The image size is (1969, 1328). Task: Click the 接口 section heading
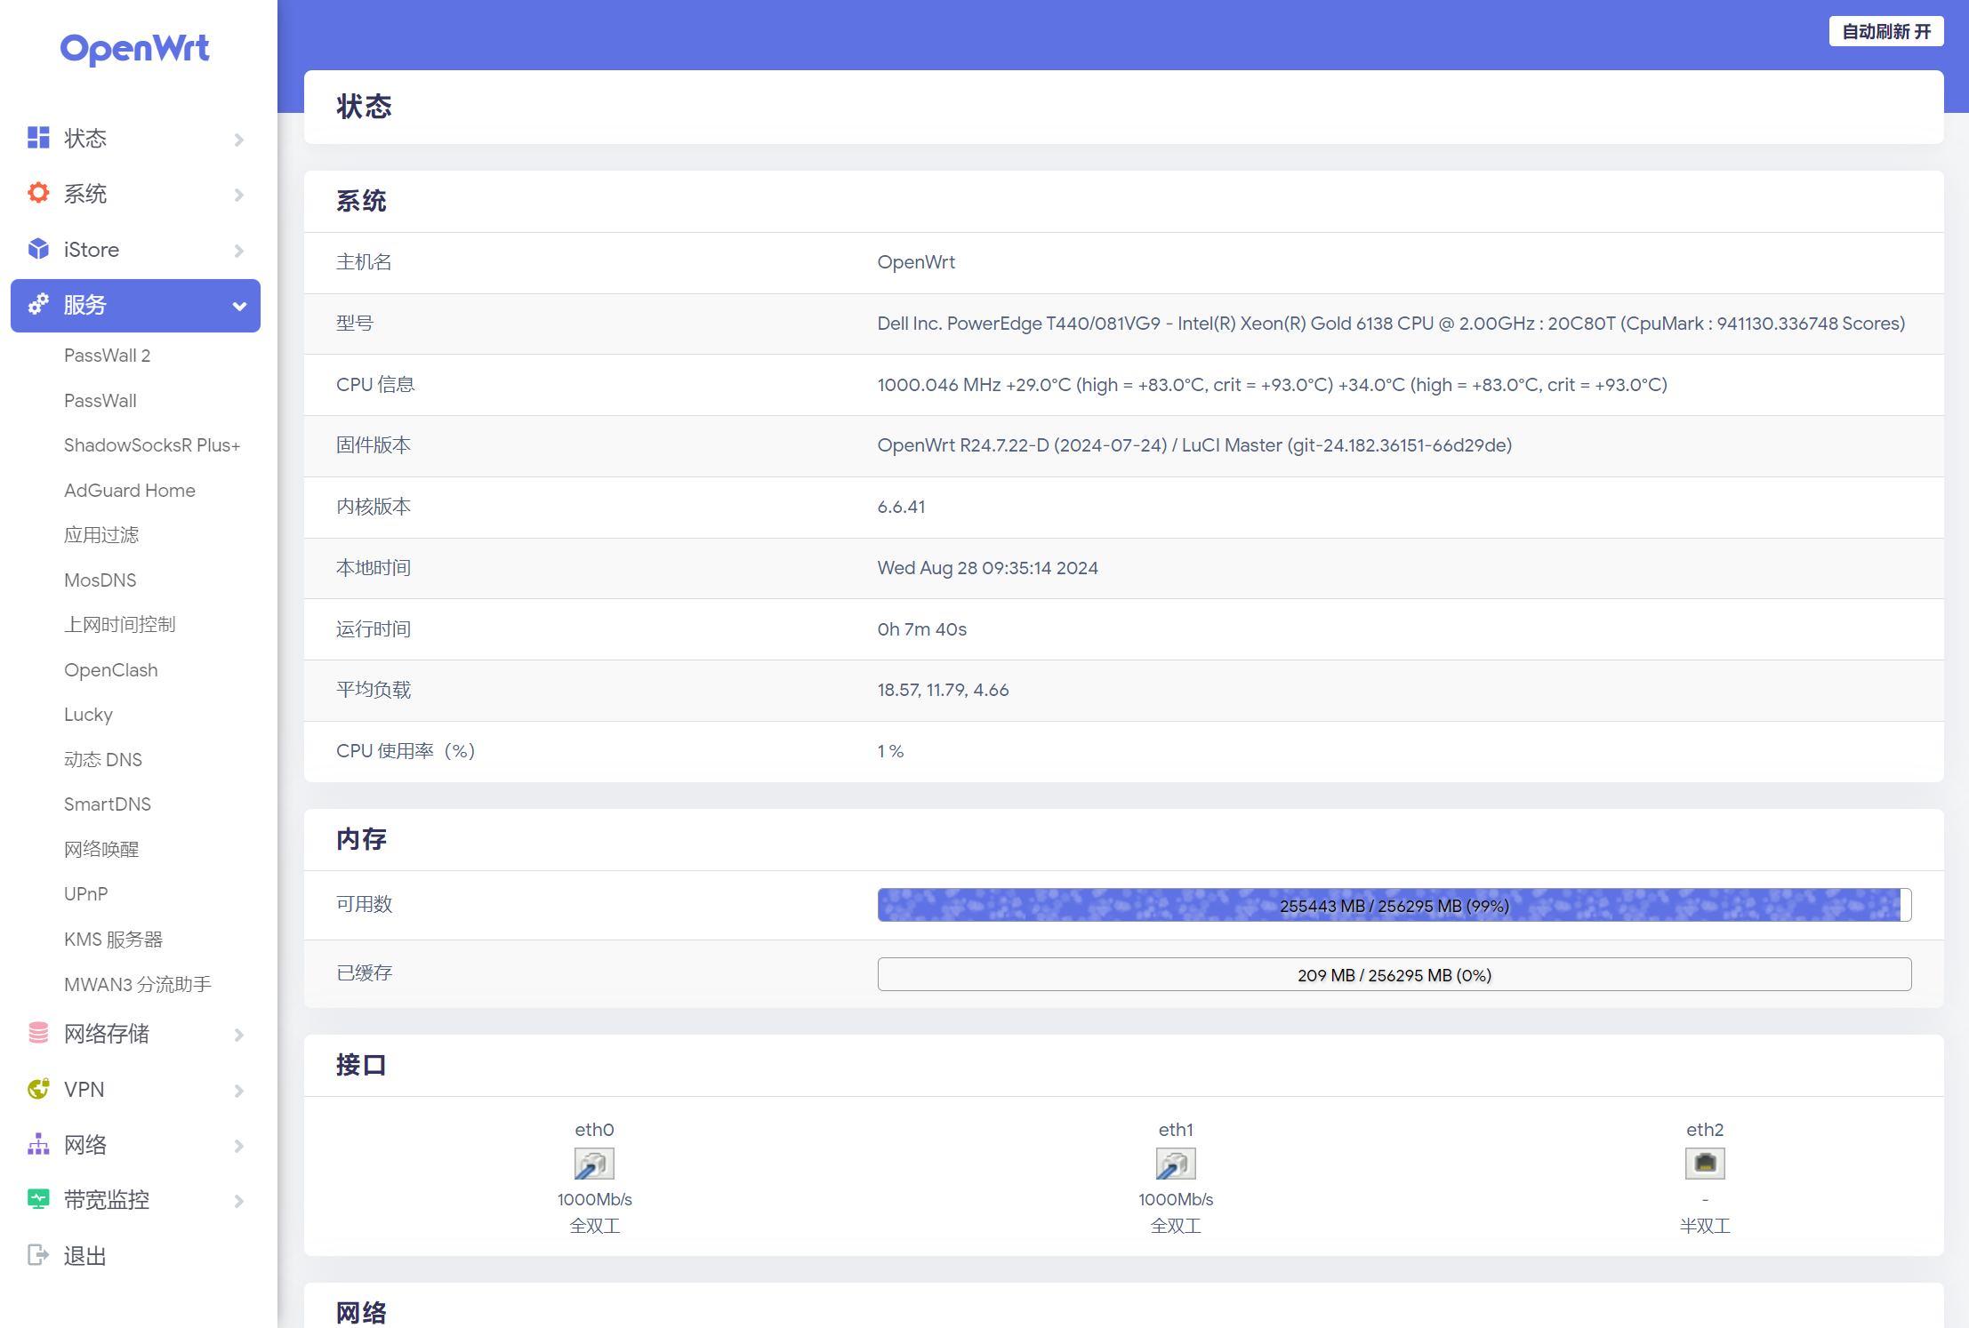tap(361, 1065)
